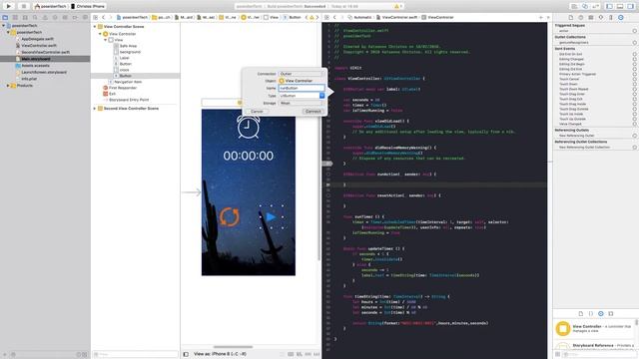Toggle the navigator panel visibility
Screen dimensions: 639x359
click(609, 6)
